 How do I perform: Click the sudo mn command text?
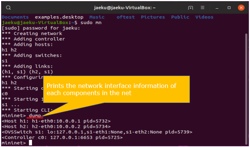tap(91, 23)
